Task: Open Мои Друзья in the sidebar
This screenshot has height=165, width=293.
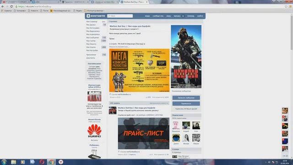Action: tap(91, 25)
